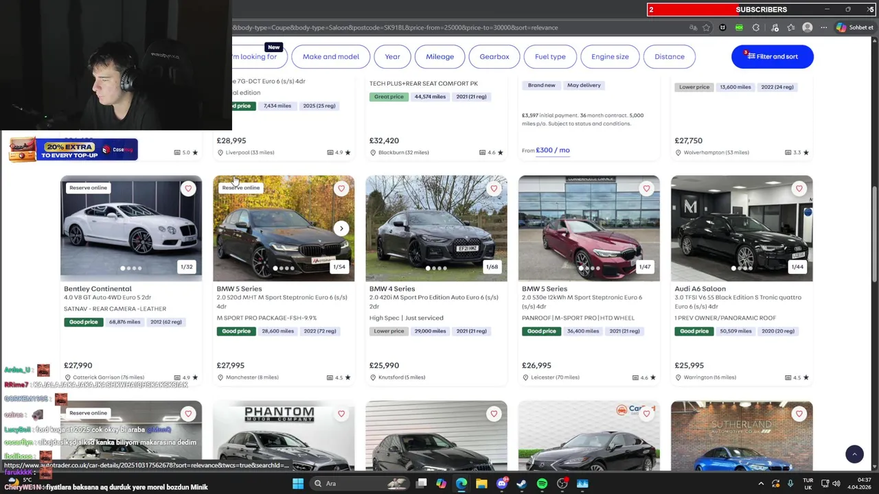Click the 20% EXTRA top-up banner
Screen dimensions: 879x494
pos(73,149)
